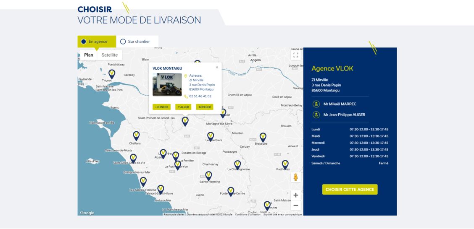Click contact icon for Mr Jean-Philippe AUGER
Image resolution: width=474 pixels, height=229 pixels.
pos(316,114)
